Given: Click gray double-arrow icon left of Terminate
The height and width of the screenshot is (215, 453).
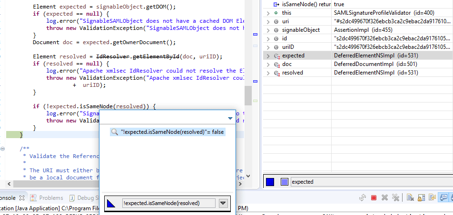Looking at the screenshot, I should [x=363, y=198].
